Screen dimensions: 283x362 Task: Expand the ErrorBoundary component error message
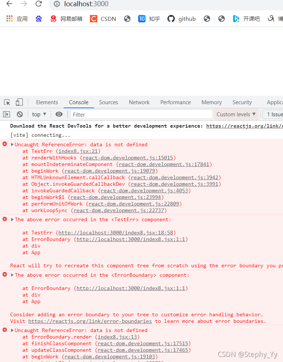(12, 275)
